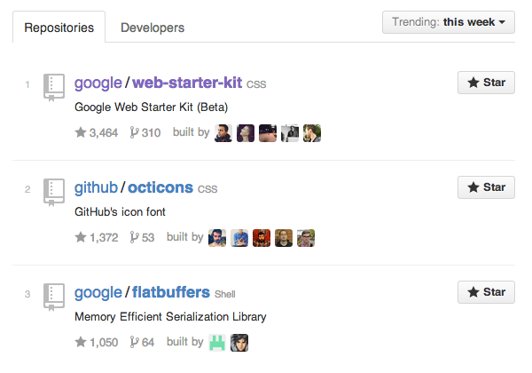Open the Trending: this week dropdown
Image resolution: width=532 pixels, height=373 pixels.
click(449, 22)
